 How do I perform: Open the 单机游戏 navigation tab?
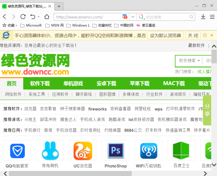[73, 83]
